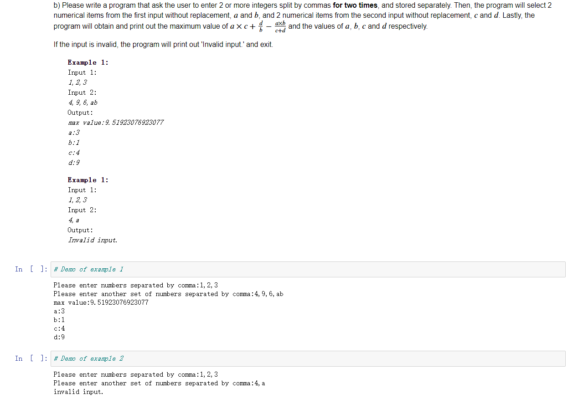Click the italic 'a:3' line in Example 1
Screen dimensions: 573x404
click(74, 133)
